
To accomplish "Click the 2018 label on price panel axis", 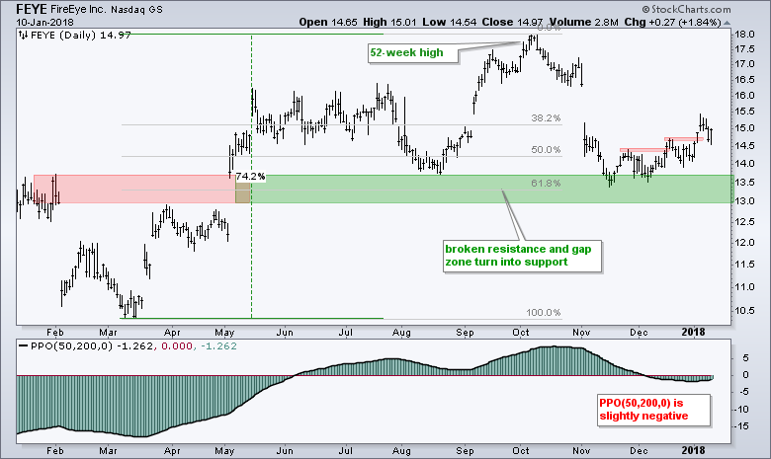I will pos(693,333).
